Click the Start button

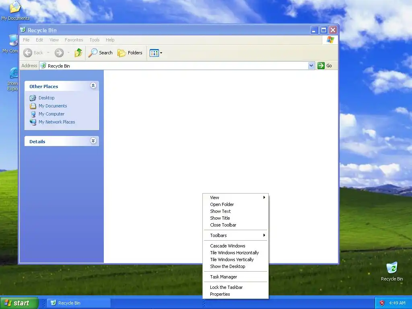(x=19, y=303)
